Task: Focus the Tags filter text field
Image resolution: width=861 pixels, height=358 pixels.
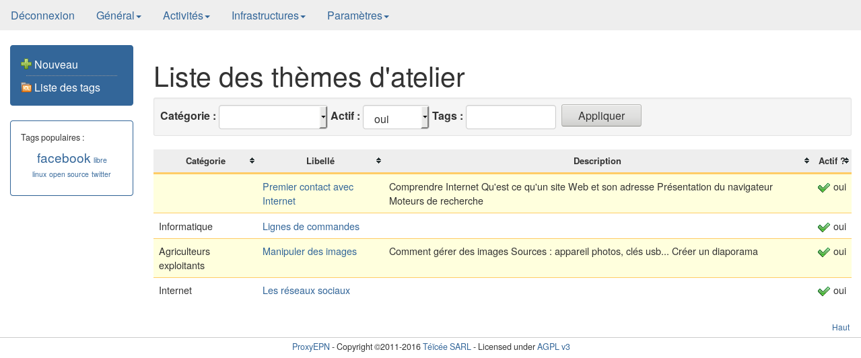Action: pos(510,117)
